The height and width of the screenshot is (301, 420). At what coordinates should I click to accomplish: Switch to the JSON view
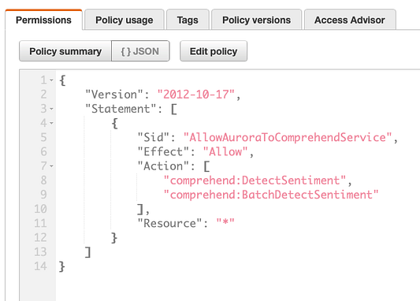click(140, 51)
